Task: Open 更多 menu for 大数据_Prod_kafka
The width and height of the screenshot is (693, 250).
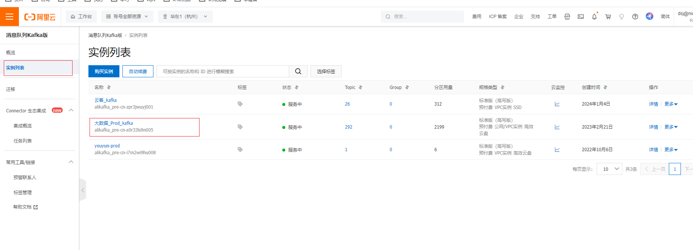Action: pos(671,127)
